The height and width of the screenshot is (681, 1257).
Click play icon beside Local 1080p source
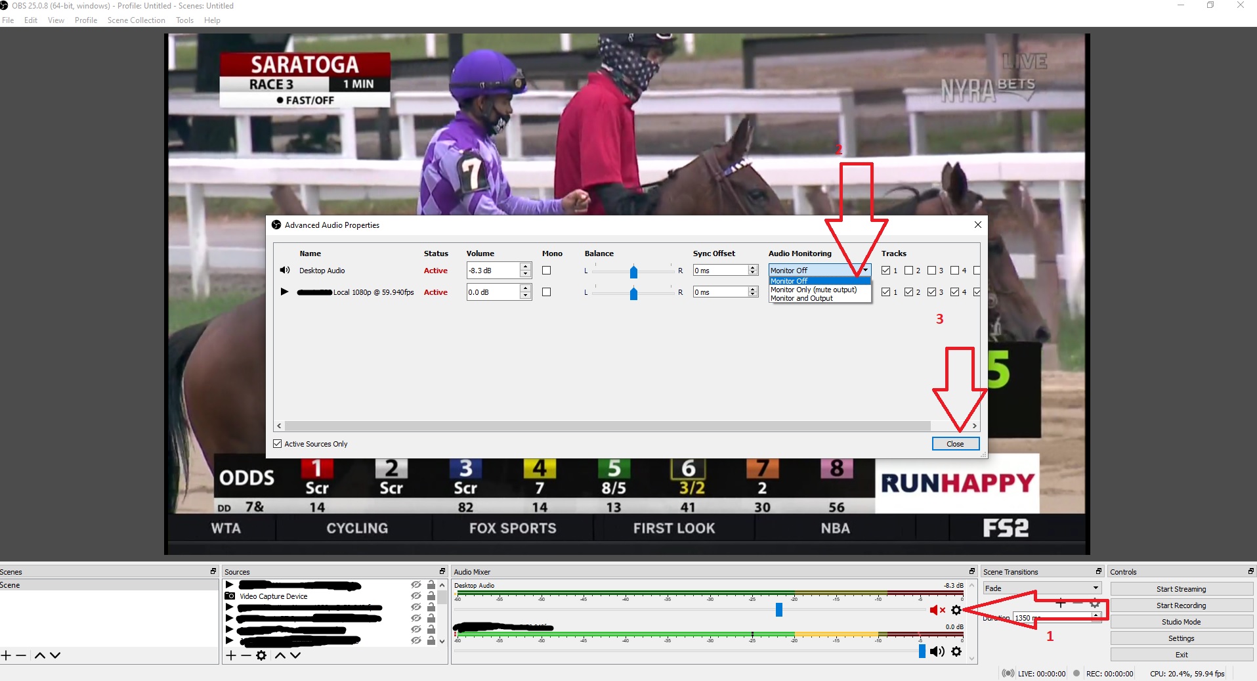coord(284,292)
